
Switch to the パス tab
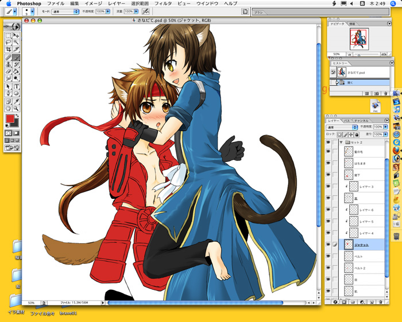[x=347, y=120]
